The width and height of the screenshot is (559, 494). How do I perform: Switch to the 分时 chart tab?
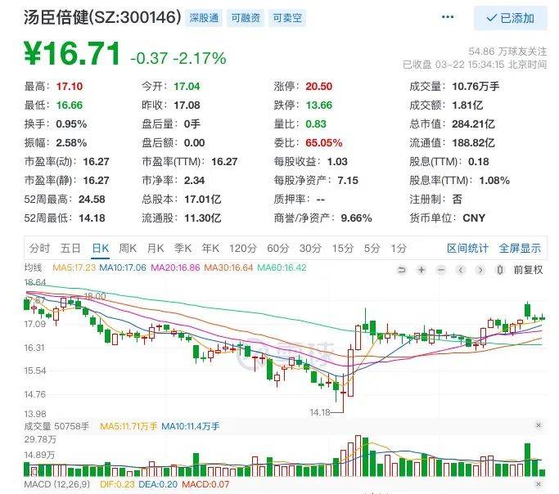[x=39, y=248]
